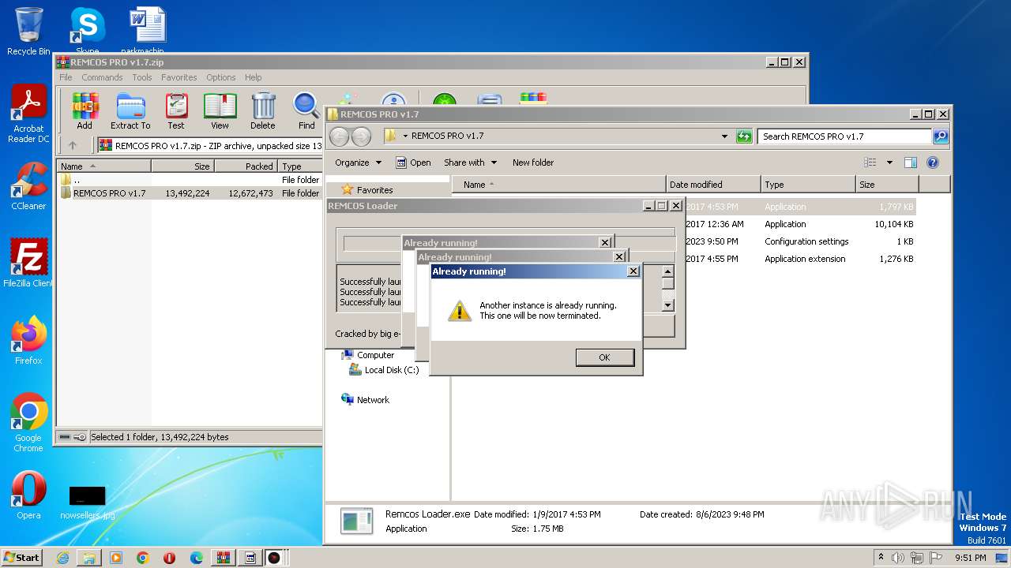Select the parent '..' folder row in WinRAR
Viewport: 1011px width, 568px height.
click(x=190, y=179)
